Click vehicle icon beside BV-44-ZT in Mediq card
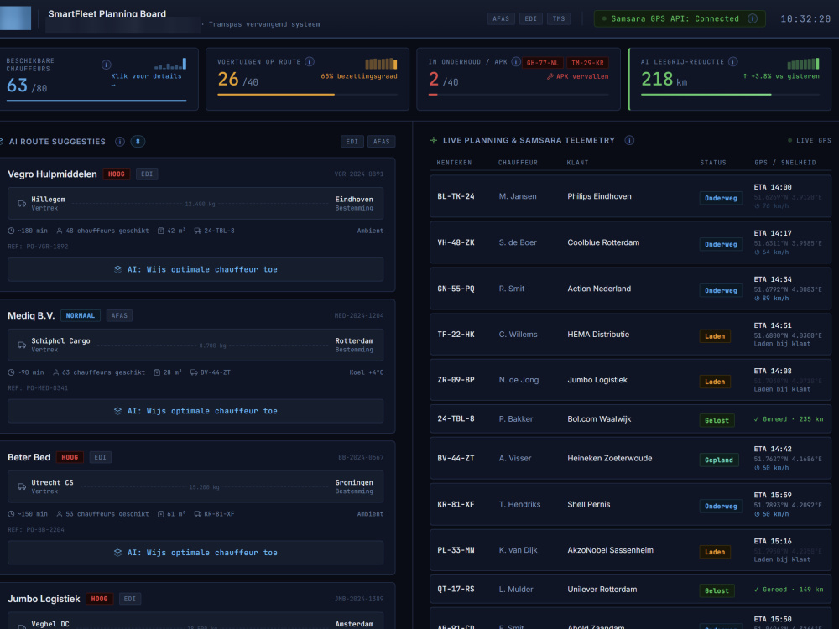 (194, 373)
